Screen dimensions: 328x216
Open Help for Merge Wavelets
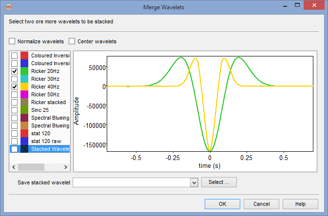tap(300, 204)
